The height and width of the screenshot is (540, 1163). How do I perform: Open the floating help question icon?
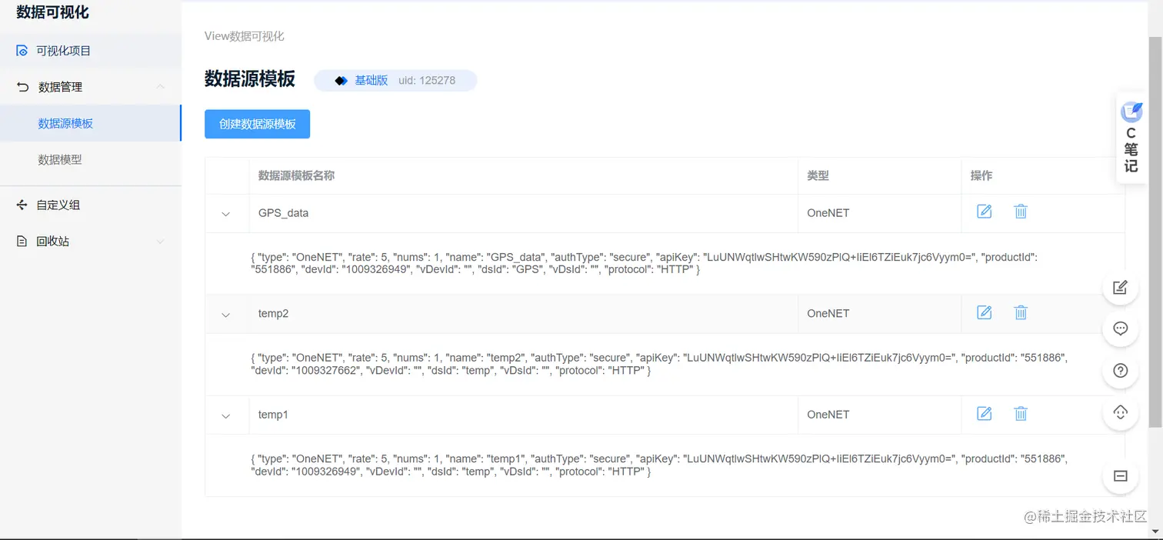pyautogui.click(x=1121, y=370)
